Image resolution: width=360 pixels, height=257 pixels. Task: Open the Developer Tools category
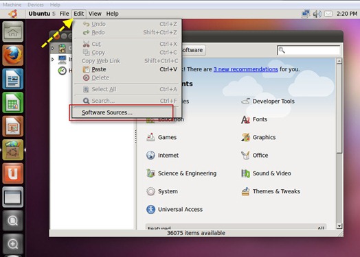pyautogui.click(x=273, y=101)
